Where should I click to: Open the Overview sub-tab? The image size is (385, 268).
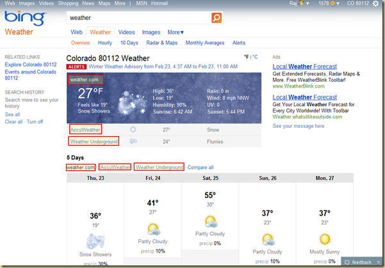coord(80,43)
